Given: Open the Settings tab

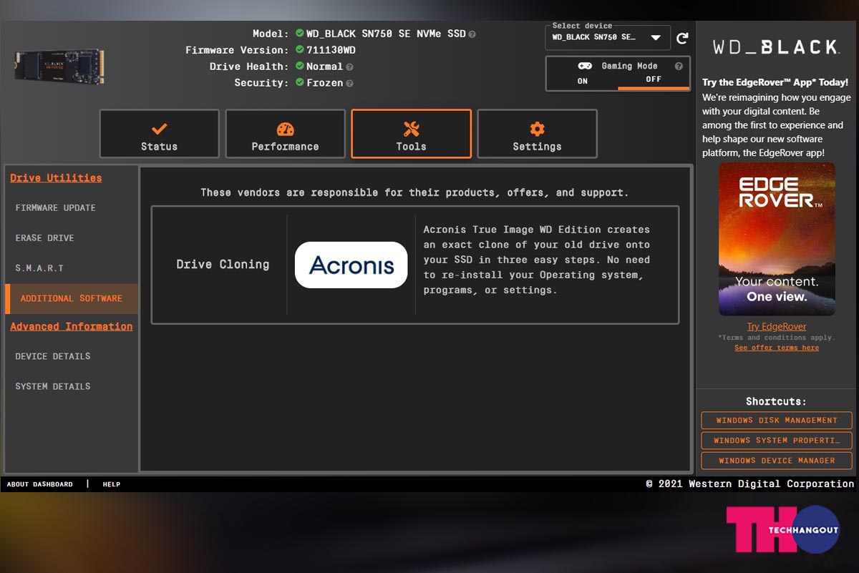Looking at the screenshot, I should click(x=537, y=134).
